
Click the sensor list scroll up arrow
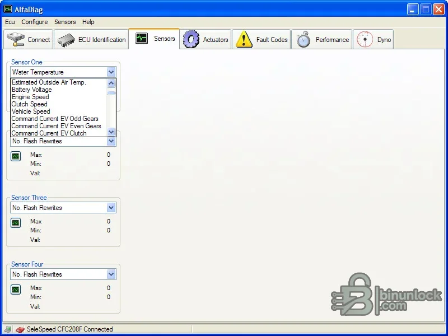point(111,83)
